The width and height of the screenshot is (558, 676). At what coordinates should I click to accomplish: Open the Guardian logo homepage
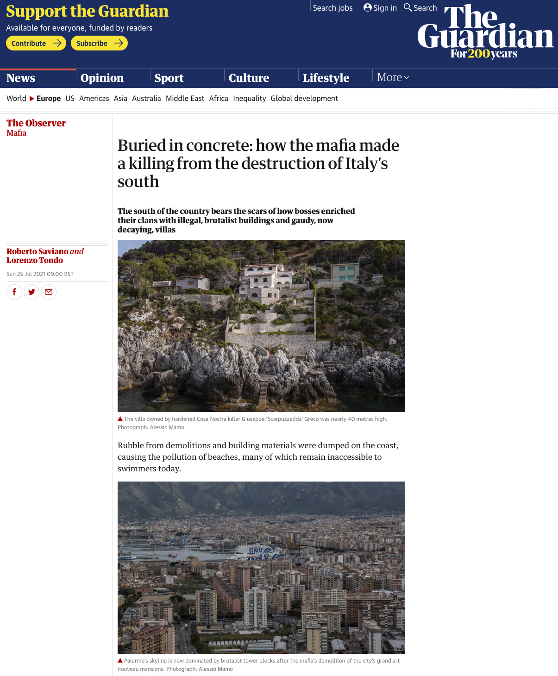point(485,31)
